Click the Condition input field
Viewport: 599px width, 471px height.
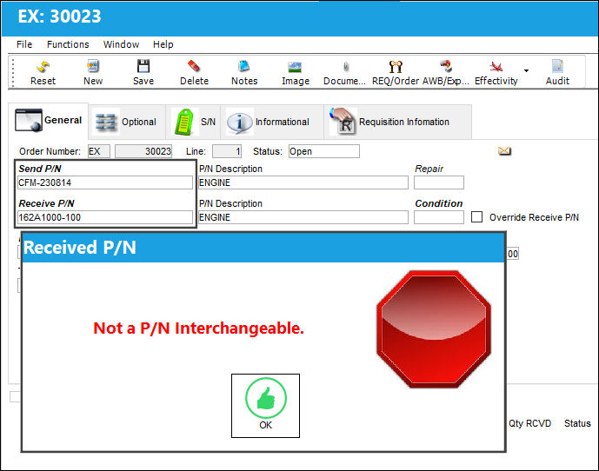pos(439,217)
